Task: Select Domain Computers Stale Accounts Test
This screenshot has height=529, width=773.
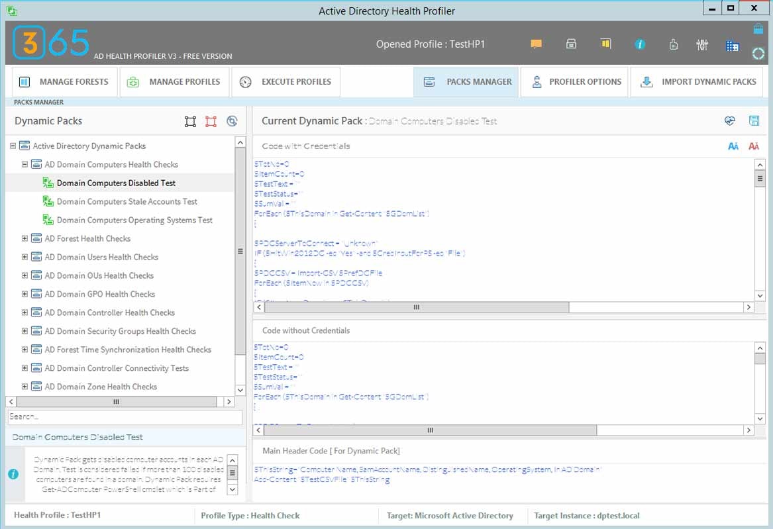Action: (x=127, y=201)
